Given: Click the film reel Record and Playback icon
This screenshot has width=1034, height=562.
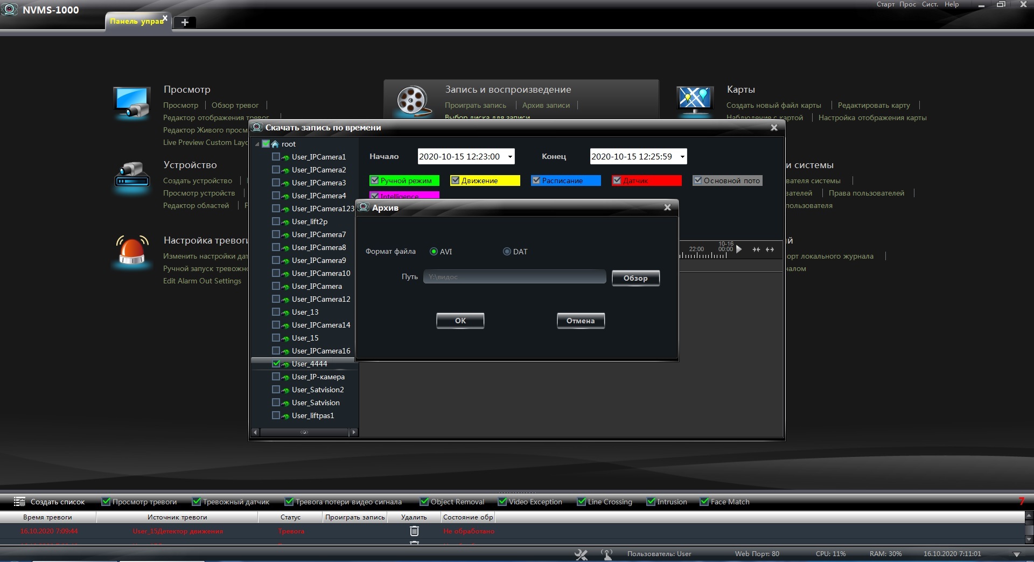Looking at the screenshot, I should tap(413, 100).
